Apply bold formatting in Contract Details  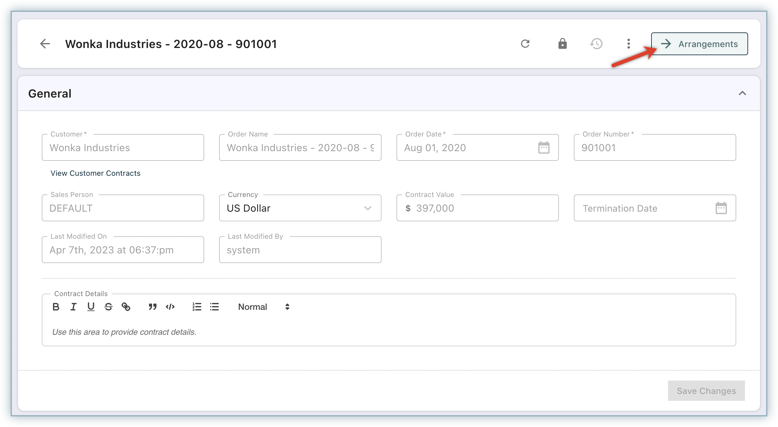coord(56,307)
